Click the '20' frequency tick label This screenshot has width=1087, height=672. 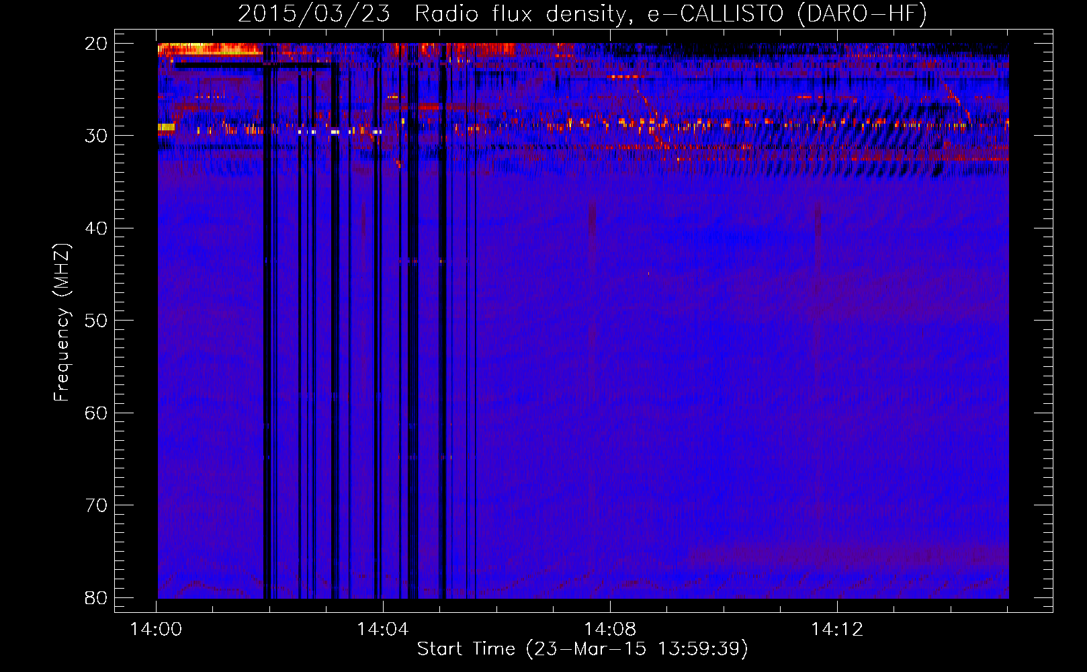coord(96,44)
